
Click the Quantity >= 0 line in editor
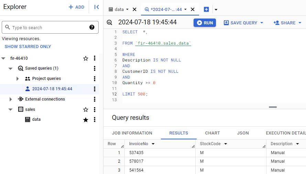(x=139, y=83)
